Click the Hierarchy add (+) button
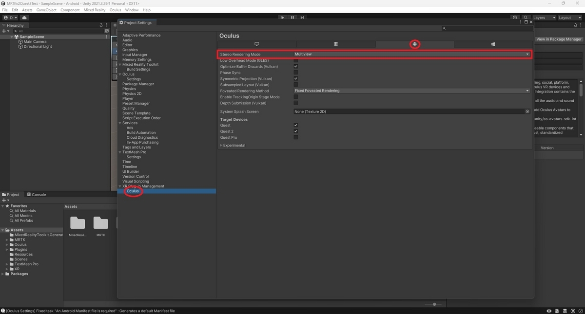This screenshot has width=585, height=314. [x=5, y=31]
